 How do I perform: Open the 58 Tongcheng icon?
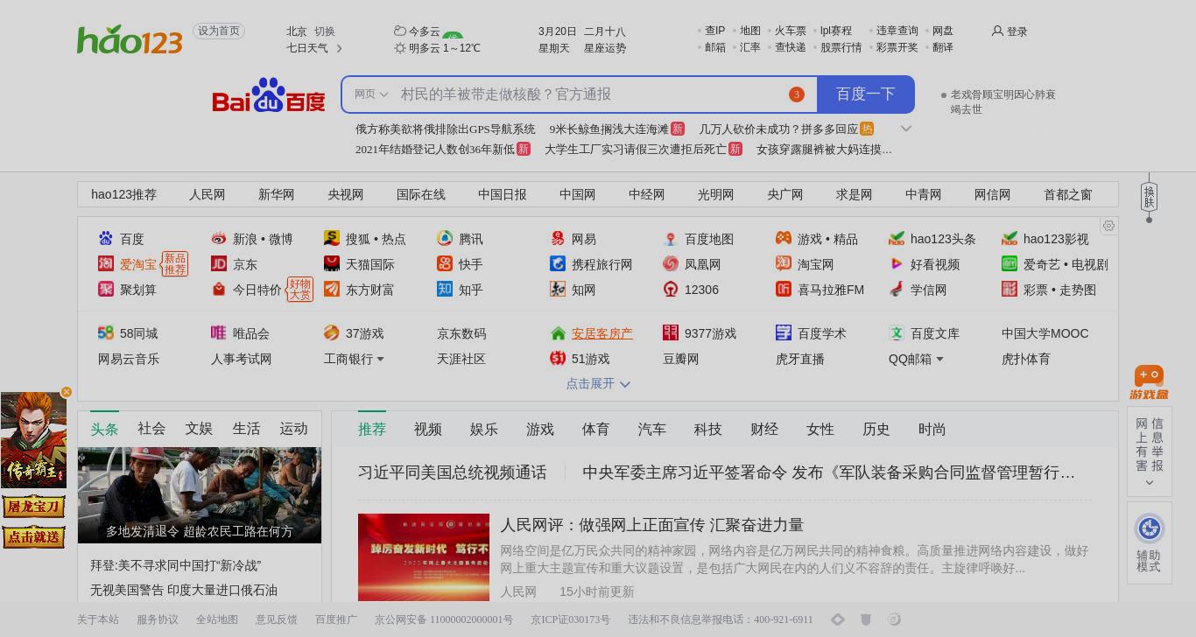click(106, 332)
